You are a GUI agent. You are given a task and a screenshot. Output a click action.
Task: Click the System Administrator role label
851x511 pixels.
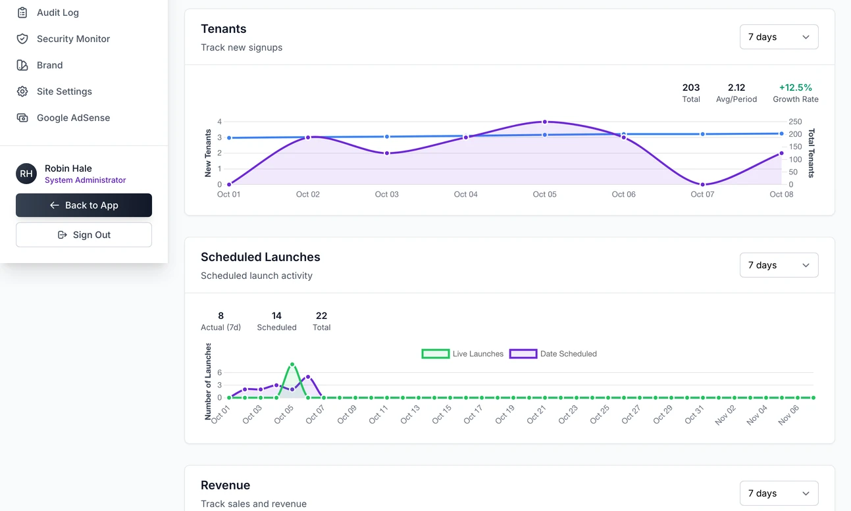86,180
